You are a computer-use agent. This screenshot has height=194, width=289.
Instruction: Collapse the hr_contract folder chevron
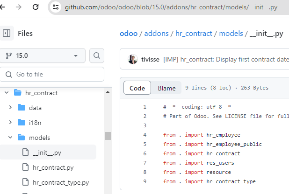7,92
